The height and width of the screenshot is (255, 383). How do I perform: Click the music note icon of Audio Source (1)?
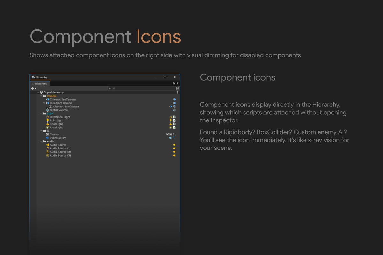pos(48,149)
